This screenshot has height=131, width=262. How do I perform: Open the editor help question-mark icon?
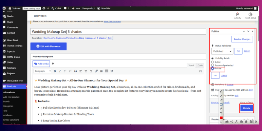point(53,64)
